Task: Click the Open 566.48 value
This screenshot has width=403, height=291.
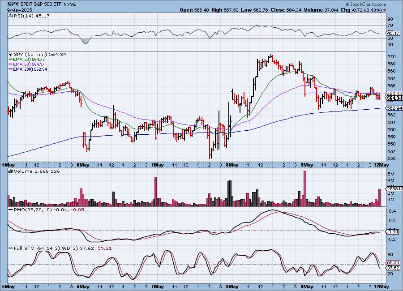Action: [x=194, y=10]
